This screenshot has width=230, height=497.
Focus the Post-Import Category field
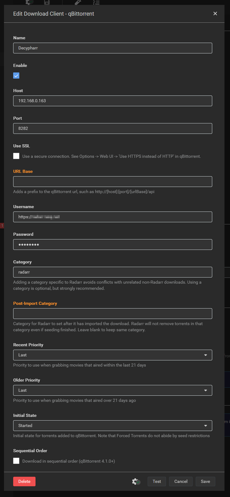113,313
